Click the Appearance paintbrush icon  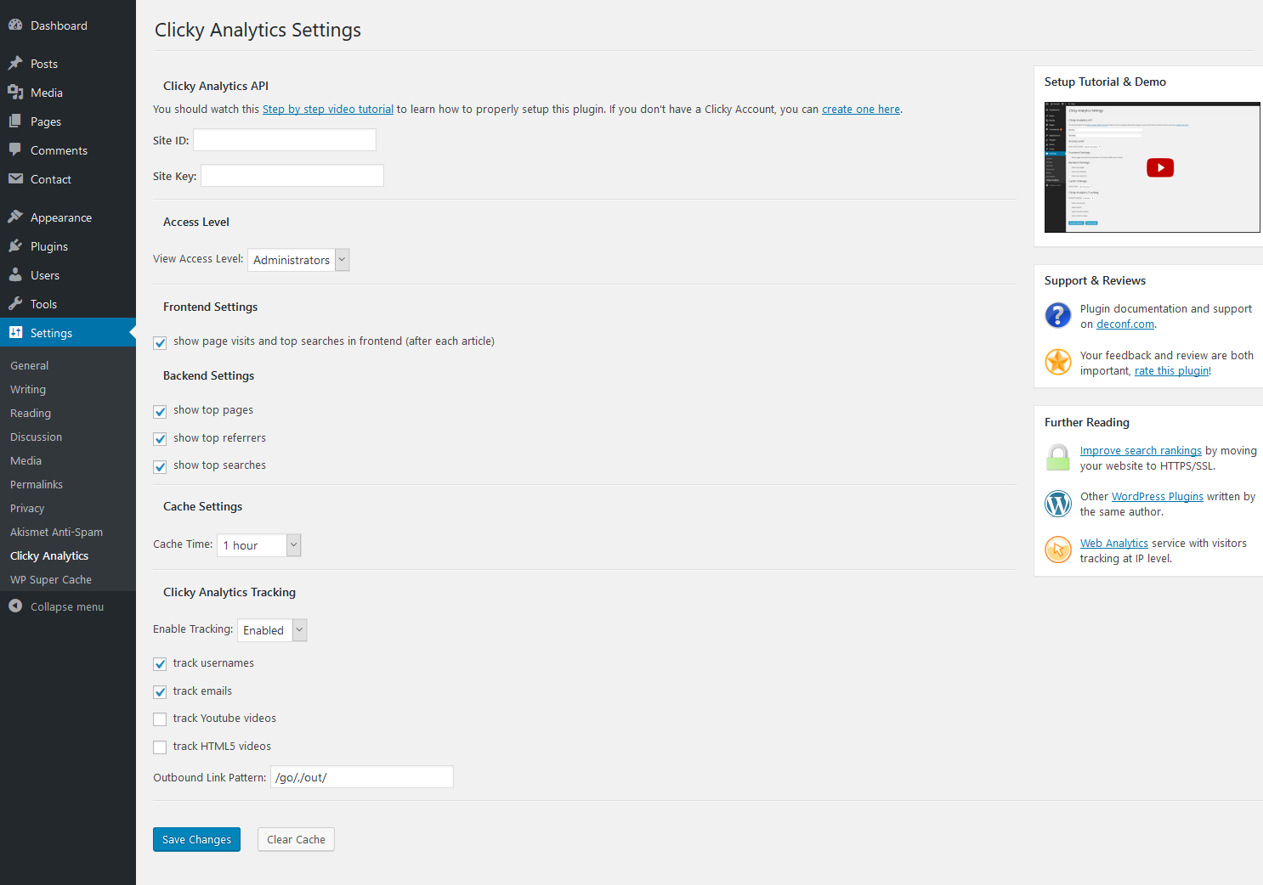coord(15,217)
